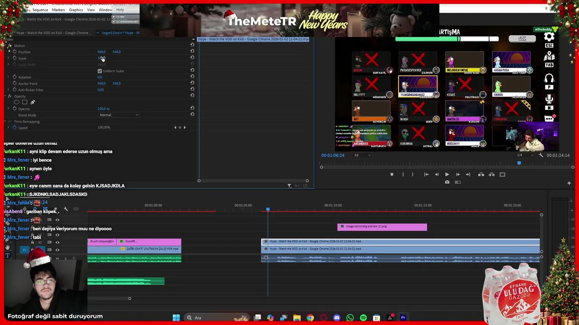Reset the Blend Mode parameter
The height and width of the screenshot is (325, 579).
coord(192,114)
